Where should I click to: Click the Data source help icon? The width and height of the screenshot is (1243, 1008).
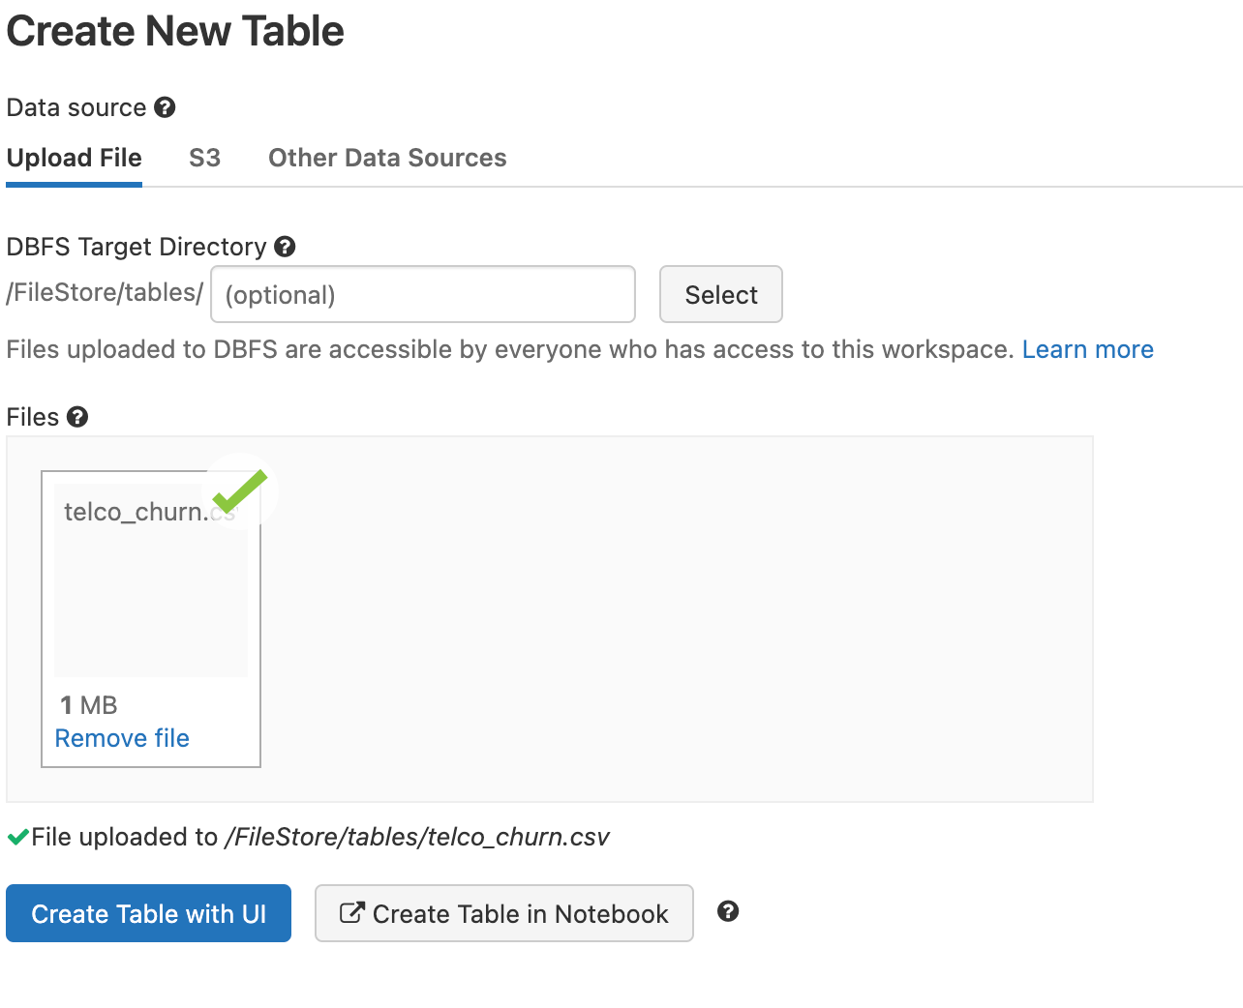tap(165, 107)
